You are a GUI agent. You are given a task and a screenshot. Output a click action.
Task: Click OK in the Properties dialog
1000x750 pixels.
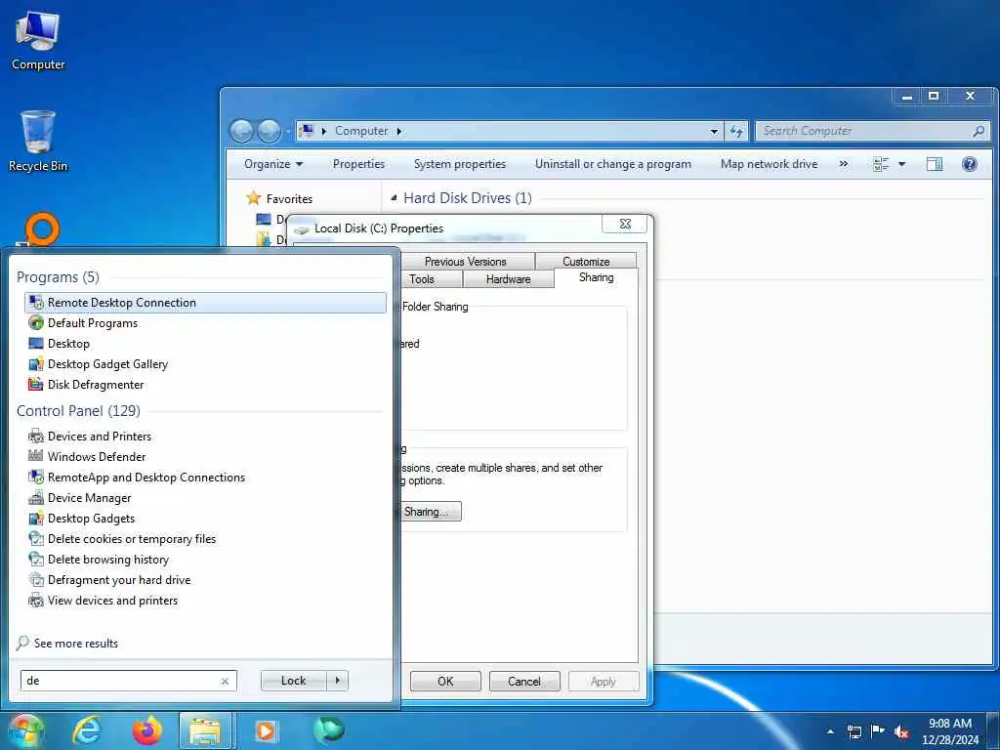click(x=445, y=681)
